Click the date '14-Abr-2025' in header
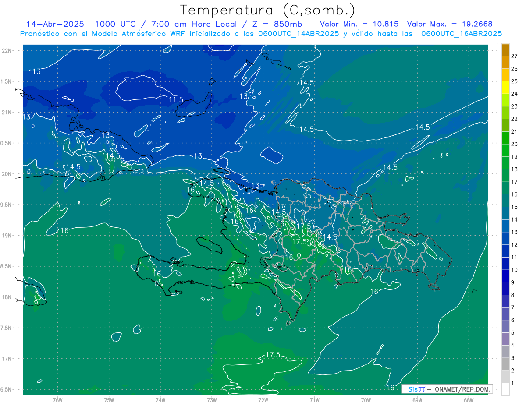Screen dimensions: 526x406 pyautogui.click(x=55, y=24)
